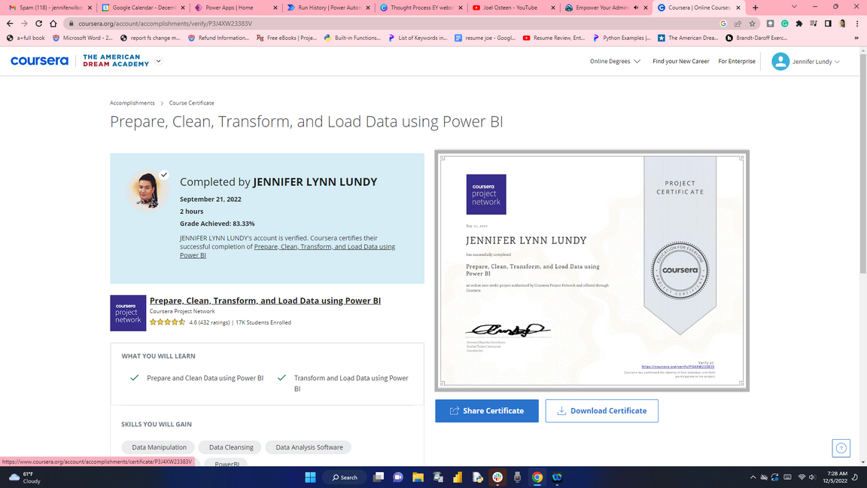This screenshot has height=488, width=867.
Task: Toggle the Chrome side panel
Action: coord(828,24)
